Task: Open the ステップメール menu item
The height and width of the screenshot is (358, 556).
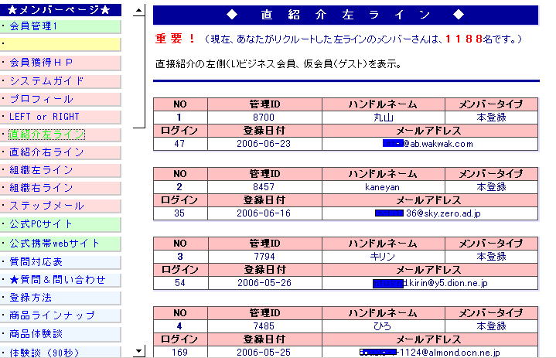Action: (x=46, y=206)
